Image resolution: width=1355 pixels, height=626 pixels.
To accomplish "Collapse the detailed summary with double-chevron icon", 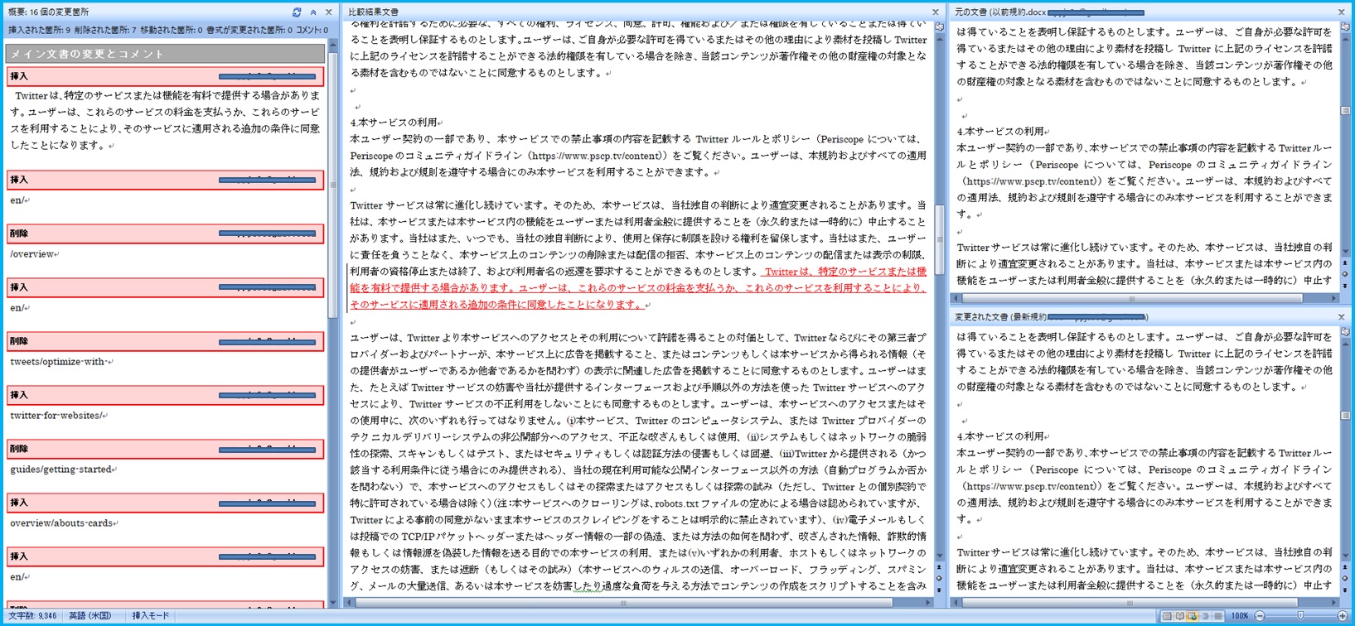I will (x=313, y=12).
